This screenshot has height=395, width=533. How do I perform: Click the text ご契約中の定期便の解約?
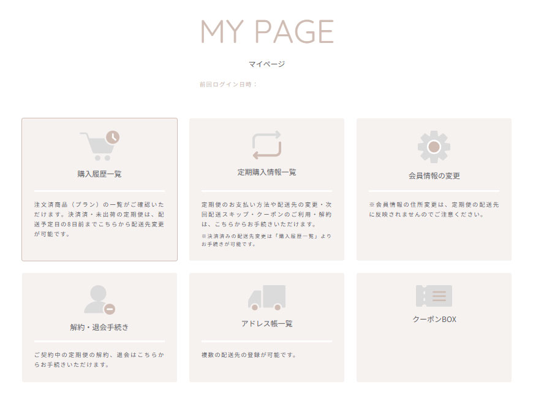(x=99, y=359)
